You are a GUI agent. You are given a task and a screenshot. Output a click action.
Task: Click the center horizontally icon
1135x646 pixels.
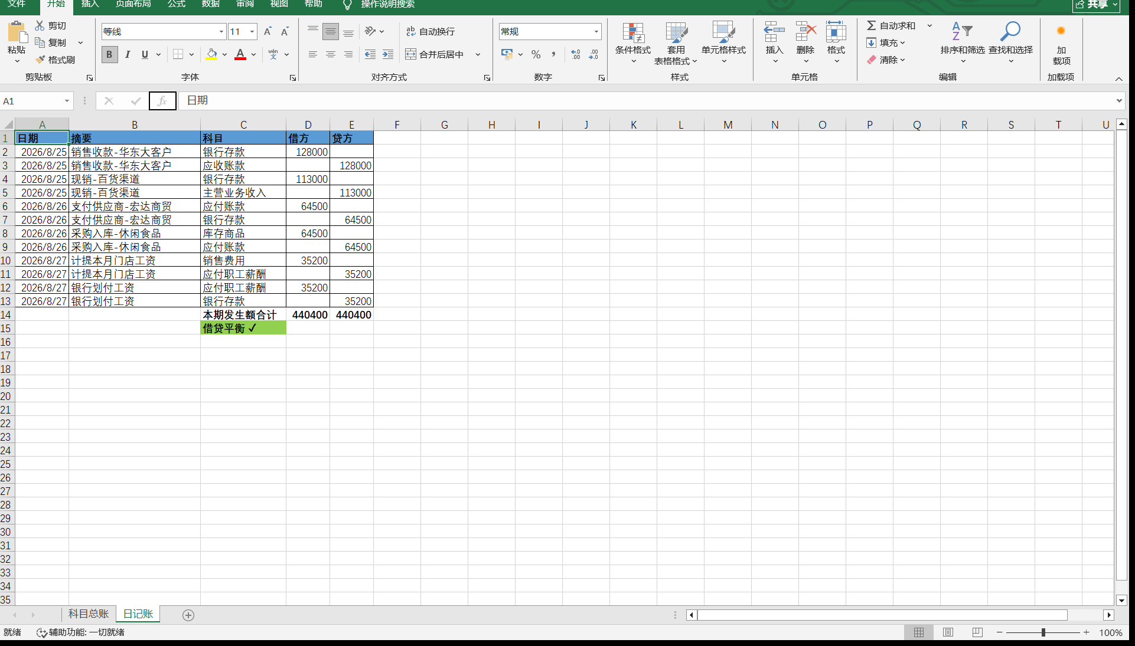click(331, 54)
